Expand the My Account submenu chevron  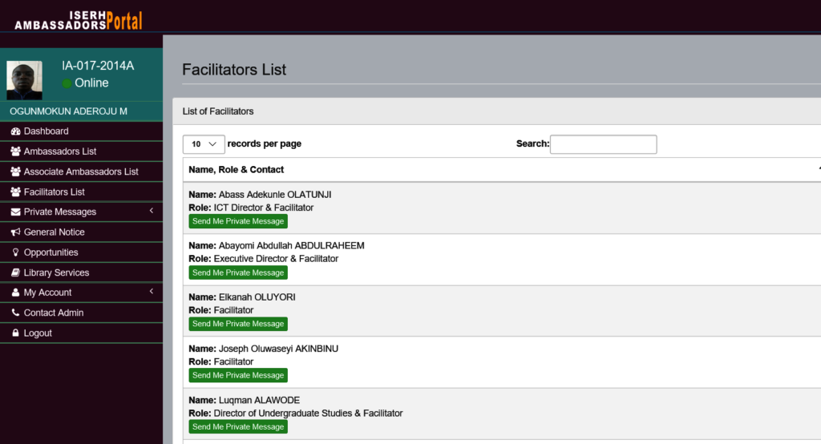pyautogui.click(x=152, y=292)
